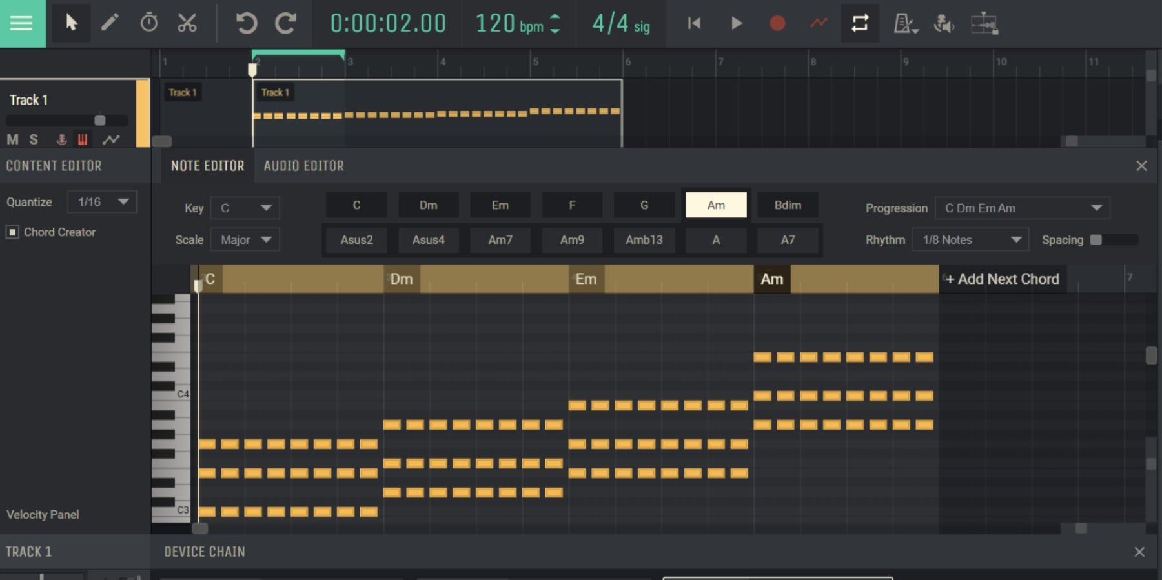This screenshot has height=580, width=1162.
Task: Select the stopwatch time tool
Action: 148,23
